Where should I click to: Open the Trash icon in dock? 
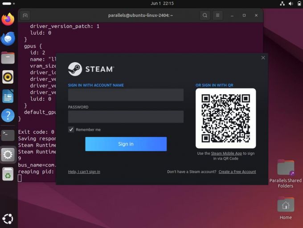click(x=8, y=174)
